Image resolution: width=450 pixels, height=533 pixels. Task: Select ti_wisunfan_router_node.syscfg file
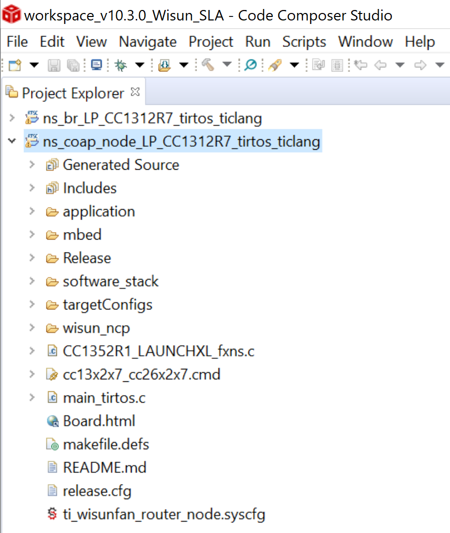(x=164, y=514)
